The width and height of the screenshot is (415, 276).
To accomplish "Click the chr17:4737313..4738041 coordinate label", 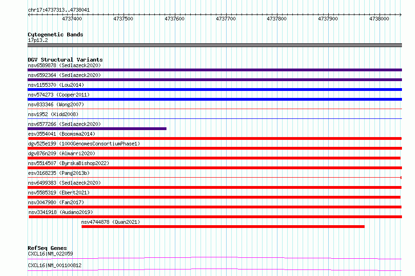I will coord(59,10).
